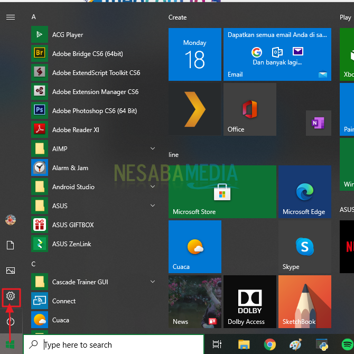Open the Netflix tile
354x354 pixels.
point(347,247)
